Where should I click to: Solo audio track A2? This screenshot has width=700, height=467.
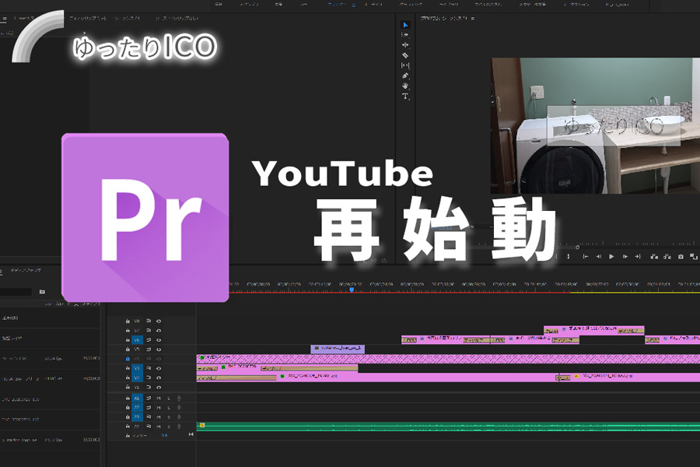point(169,408)
